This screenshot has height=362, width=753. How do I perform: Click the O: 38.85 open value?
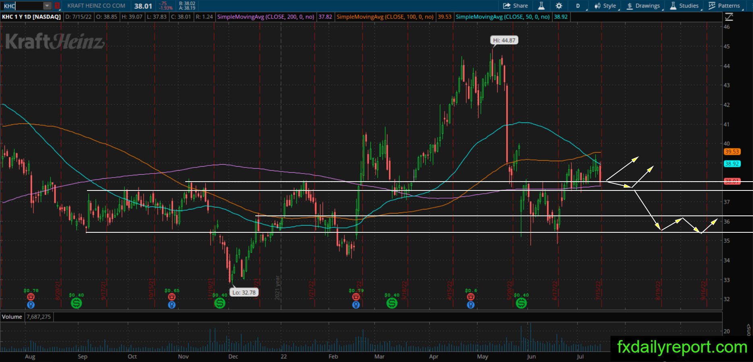click(106, 17)
